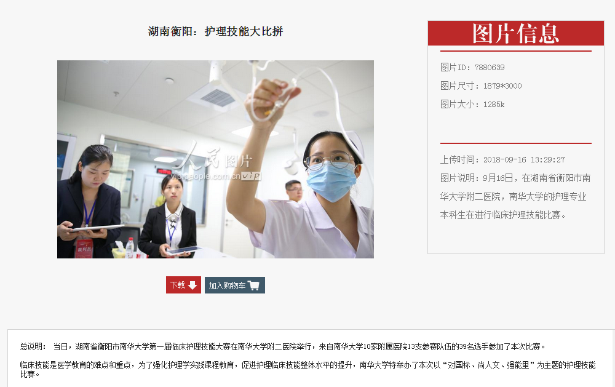
Task: Click the shopping cart icon
Action: click(x=253, y=285)
